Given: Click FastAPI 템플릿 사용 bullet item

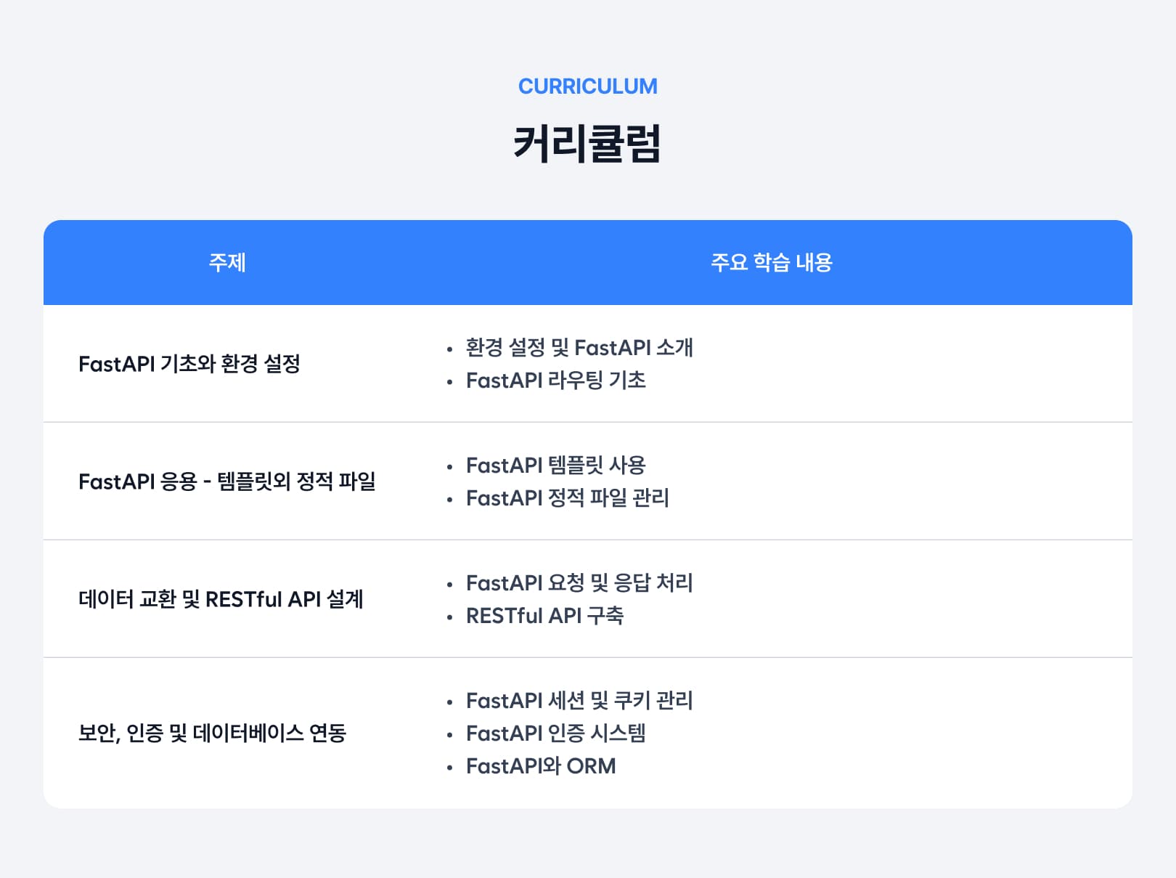Looking at the screenshot, I should click(x=556, y=466).
